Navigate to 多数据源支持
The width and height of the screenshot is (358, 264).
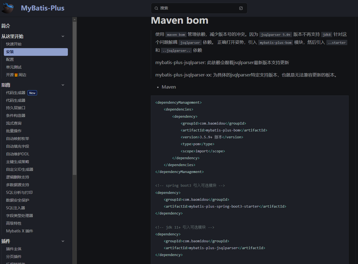[x=18, y=185]
